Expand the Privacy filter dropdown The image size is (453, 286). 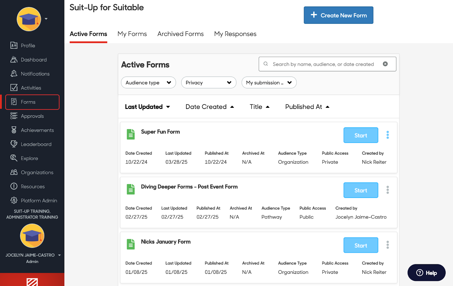click(209, 83)
